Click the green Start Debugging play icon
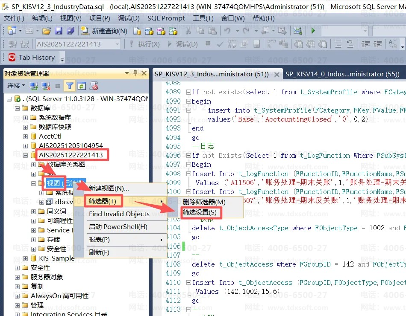406x316 pixels. [x=313, y=31]
